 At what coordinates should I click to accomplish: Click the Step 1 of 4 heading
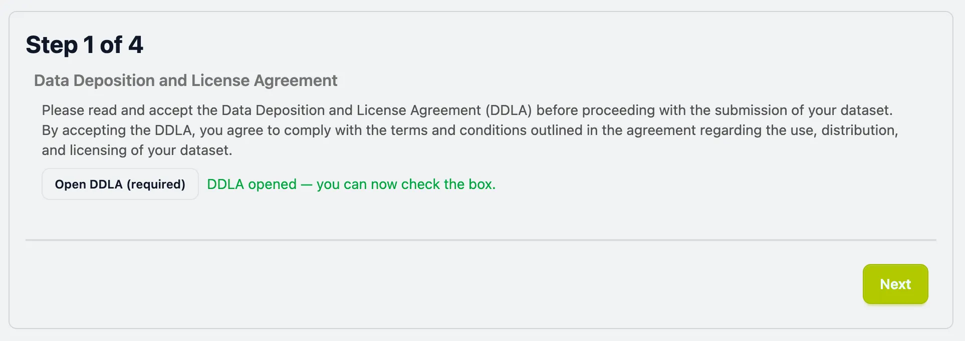(x=84, y=44)
